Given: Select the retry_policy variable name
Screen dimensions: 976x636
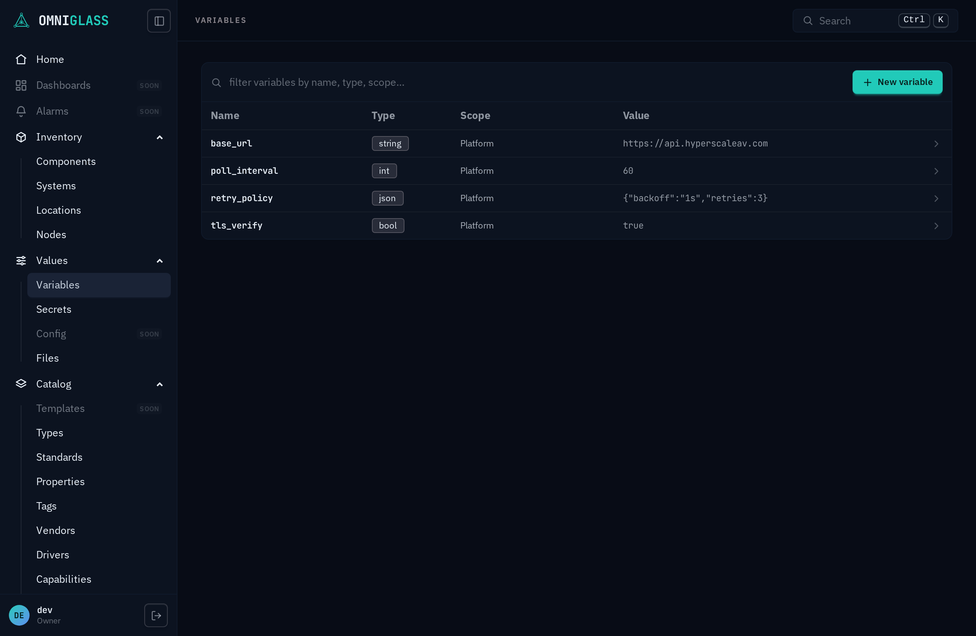Looking at the screenshot, I should click(x=241, y=199).
